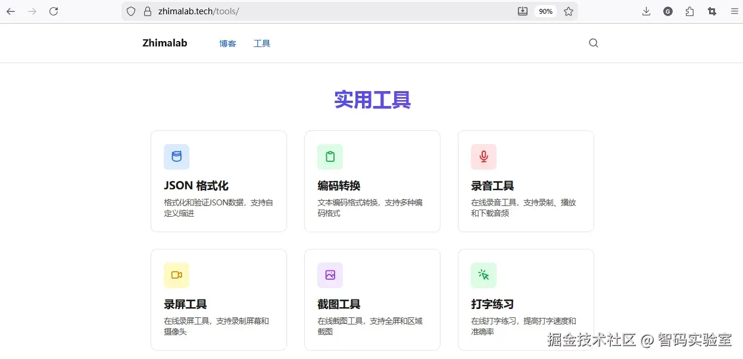Go back using the back arrow
The height and width of the screenshot is (359, 743).
click(x=11, y=11)
